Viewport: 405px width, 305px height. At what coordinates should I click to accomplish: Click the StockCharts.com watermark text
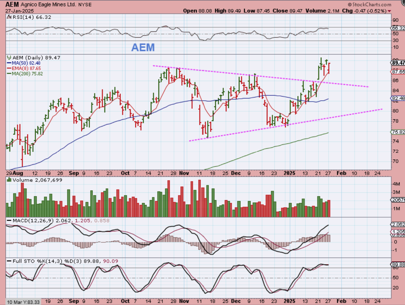[370, 5]
